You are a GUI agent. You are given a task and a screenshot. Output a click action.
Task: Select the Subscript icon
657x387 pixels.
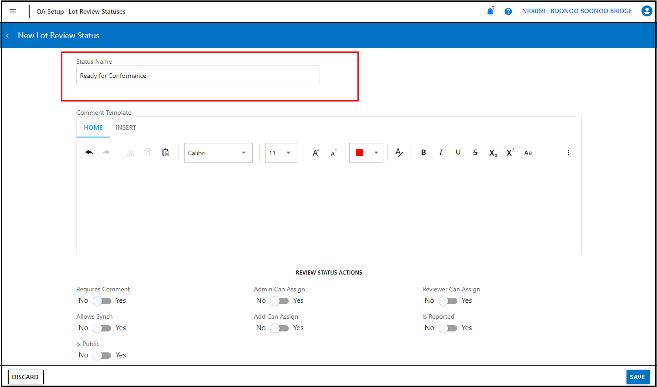492,152
